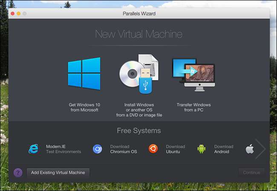Click the Android robot icon

click(x=202, y=149)
